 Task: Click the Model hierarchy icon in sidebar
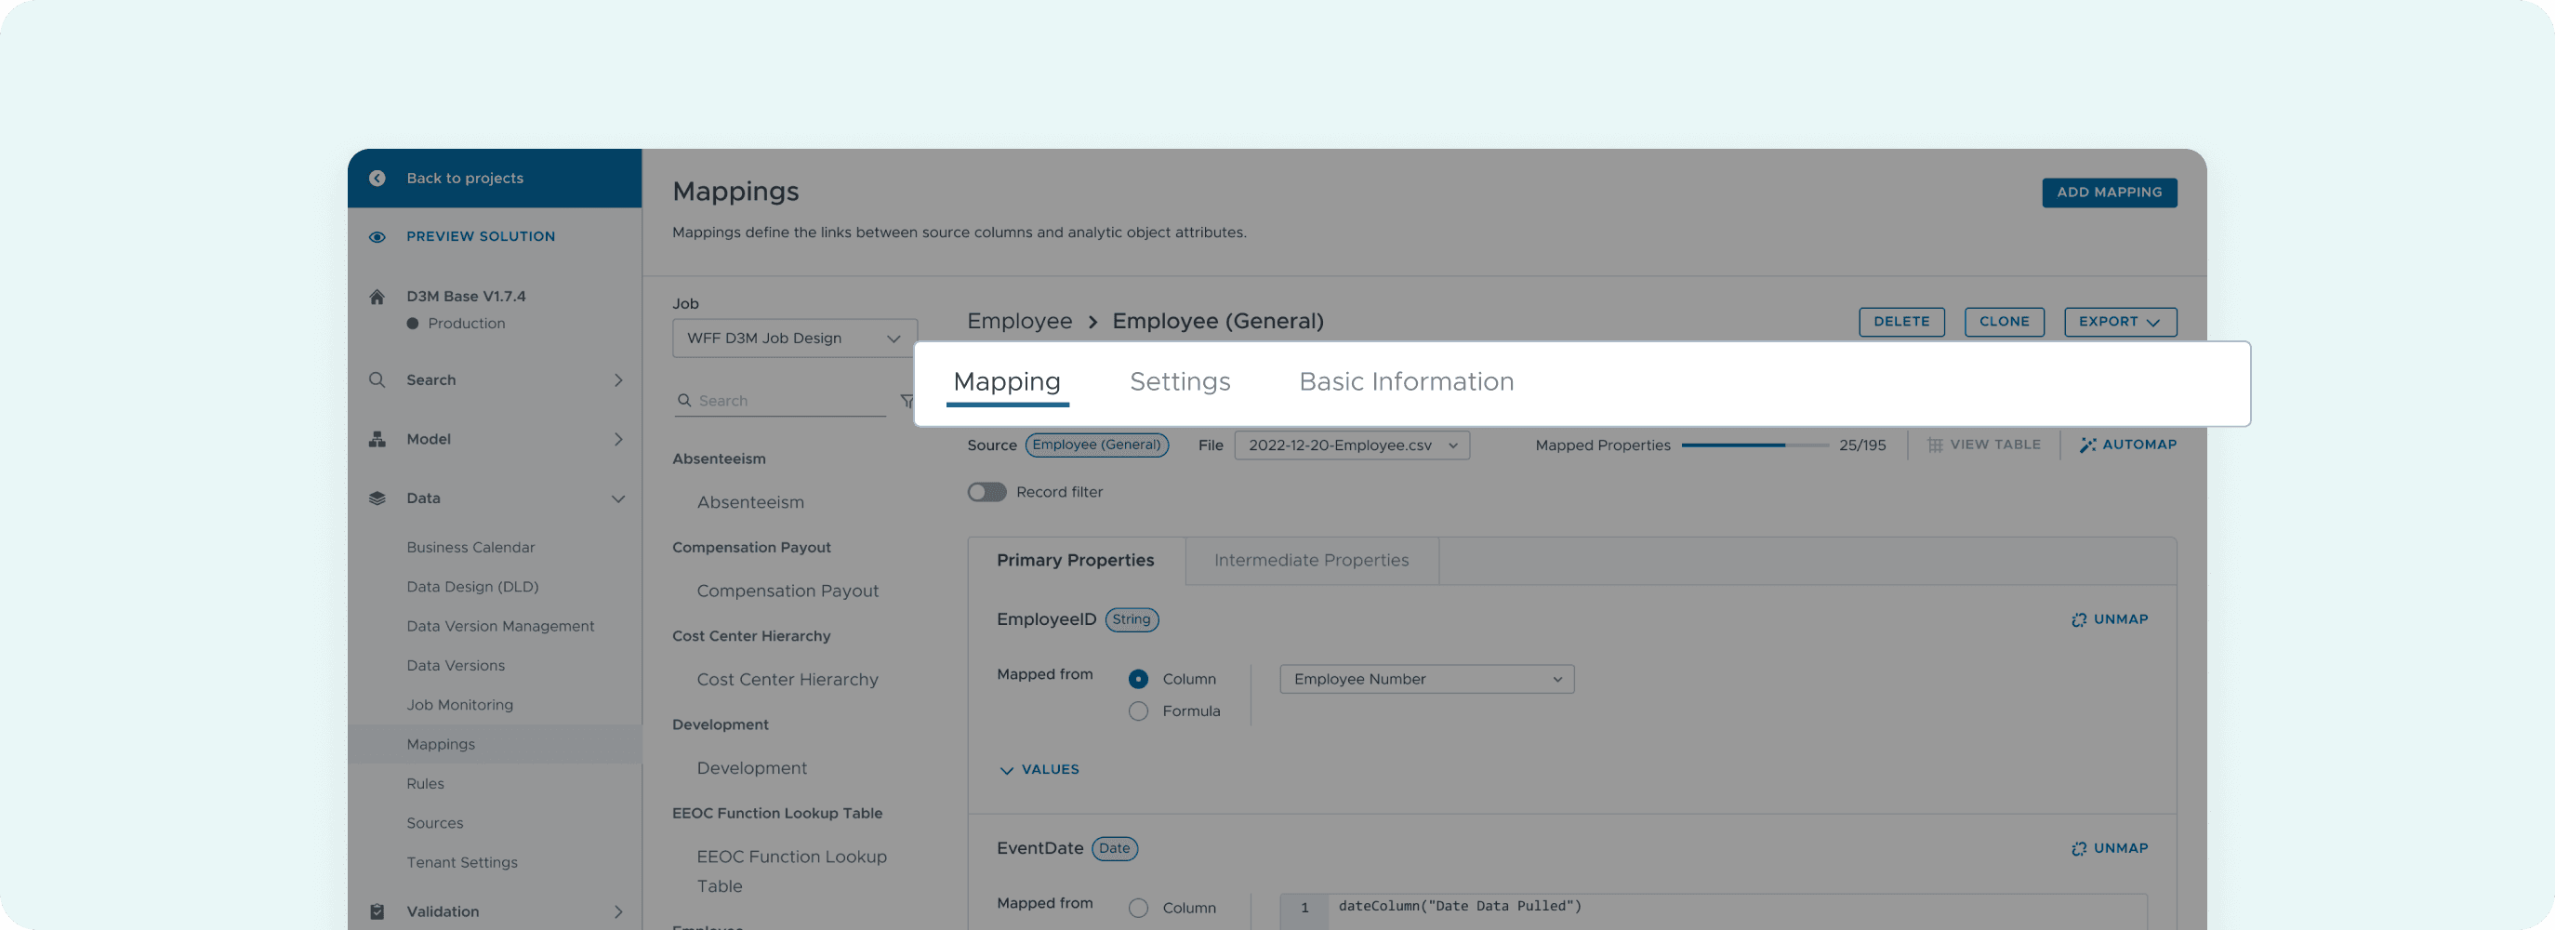pyautogui.click(x=377, y=439)
